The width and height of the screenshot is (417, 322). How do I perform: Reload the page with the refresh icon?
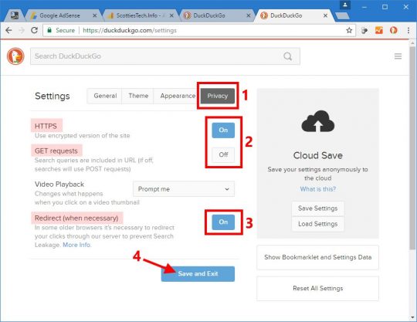pos(34,30)
